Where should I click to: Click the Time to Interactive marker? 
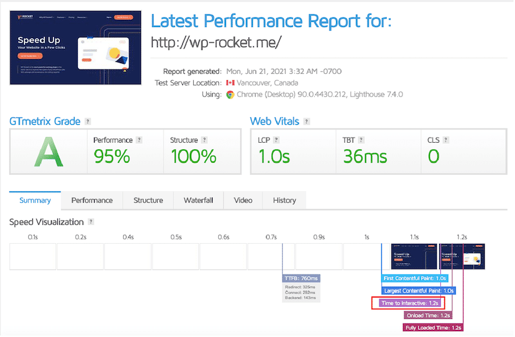click(409, 303)
